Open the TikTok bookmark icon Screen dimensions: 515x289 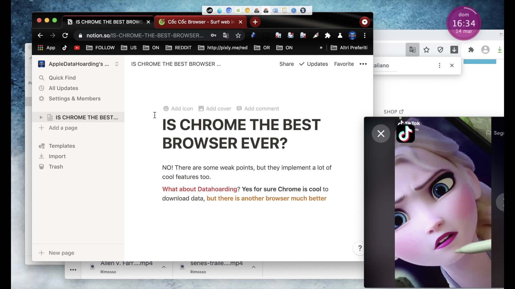click(x=65, y=48)
